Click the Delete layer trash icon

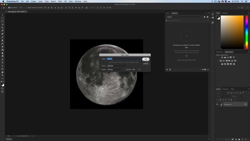pyautogui.click(x=246, y=139)
